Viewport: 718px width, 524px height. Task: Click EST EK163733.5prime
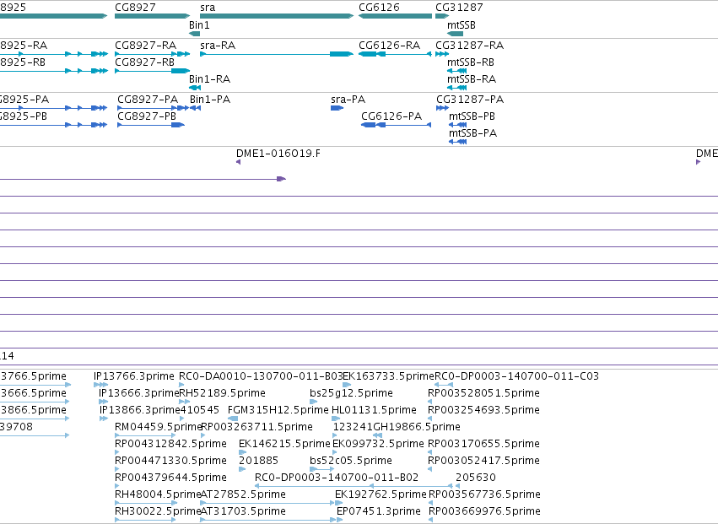tap(388, 376)
